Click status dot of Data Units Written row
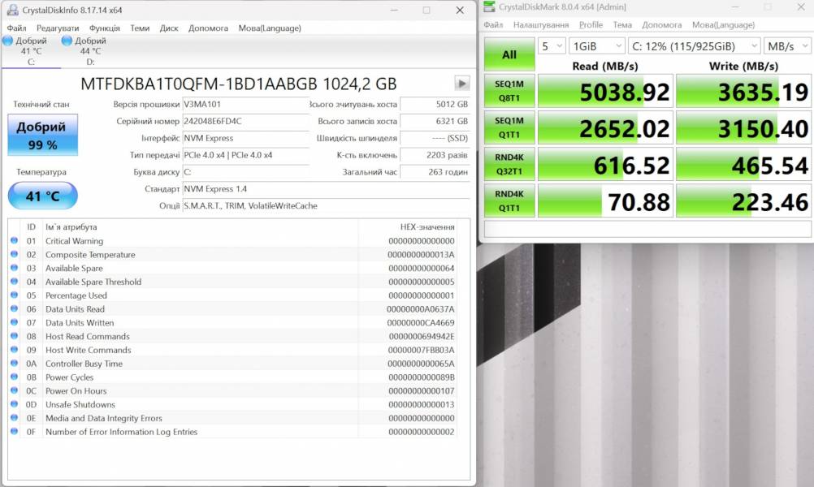The width and height of the screenshot is (814, 487). [14, 322]
